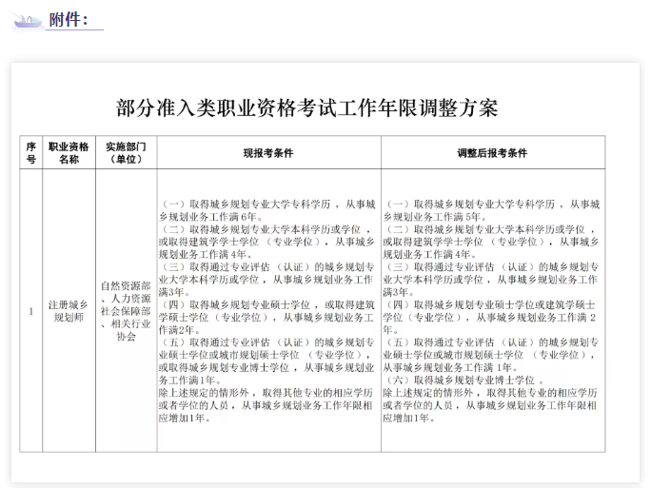Select the 职业资格名称 column header

pos(69,153)
